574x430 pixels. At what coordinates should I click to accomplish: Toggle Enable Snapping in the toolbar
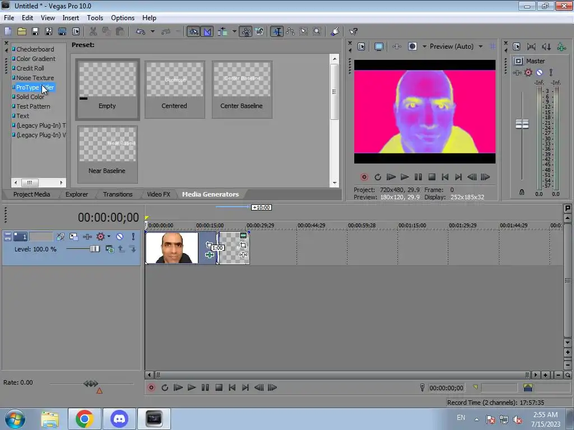(193, 31)
